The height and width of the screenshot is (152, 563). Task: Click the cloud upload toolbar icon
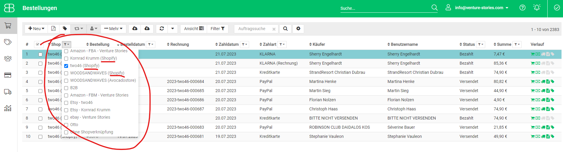click(x=147, y=29)
